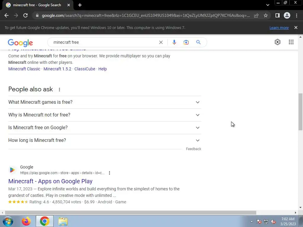Open the Chrome side panel icon

pos(278,15)
